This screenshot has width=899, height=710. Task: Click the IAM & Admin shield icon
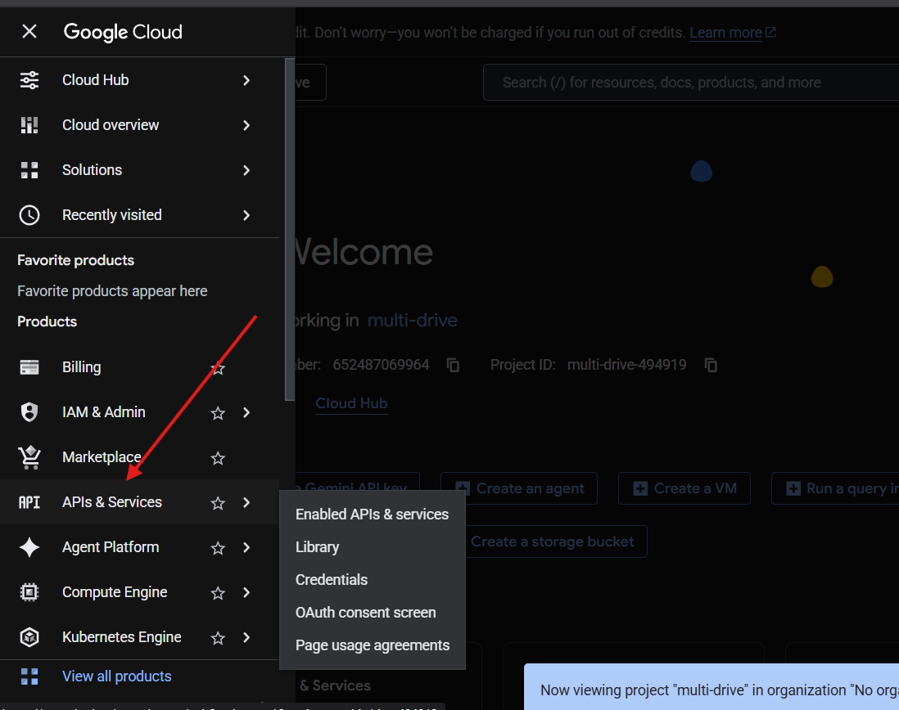coord(29,412)
